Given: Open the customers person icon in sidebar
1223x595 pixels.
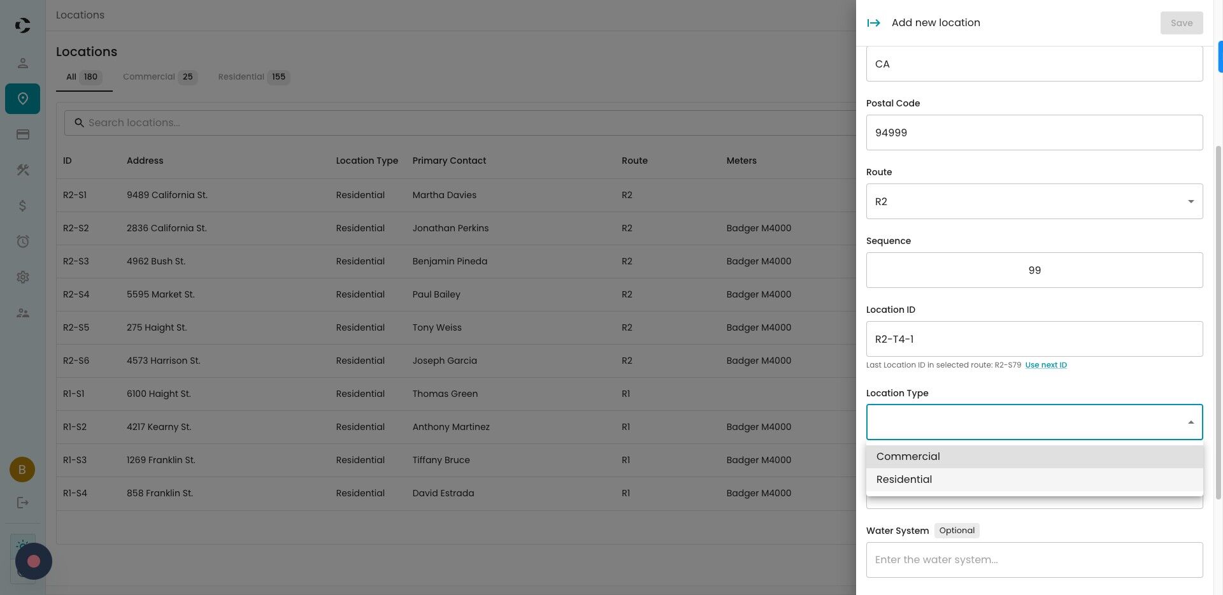Looking at the screenshot, I should 22,63.
